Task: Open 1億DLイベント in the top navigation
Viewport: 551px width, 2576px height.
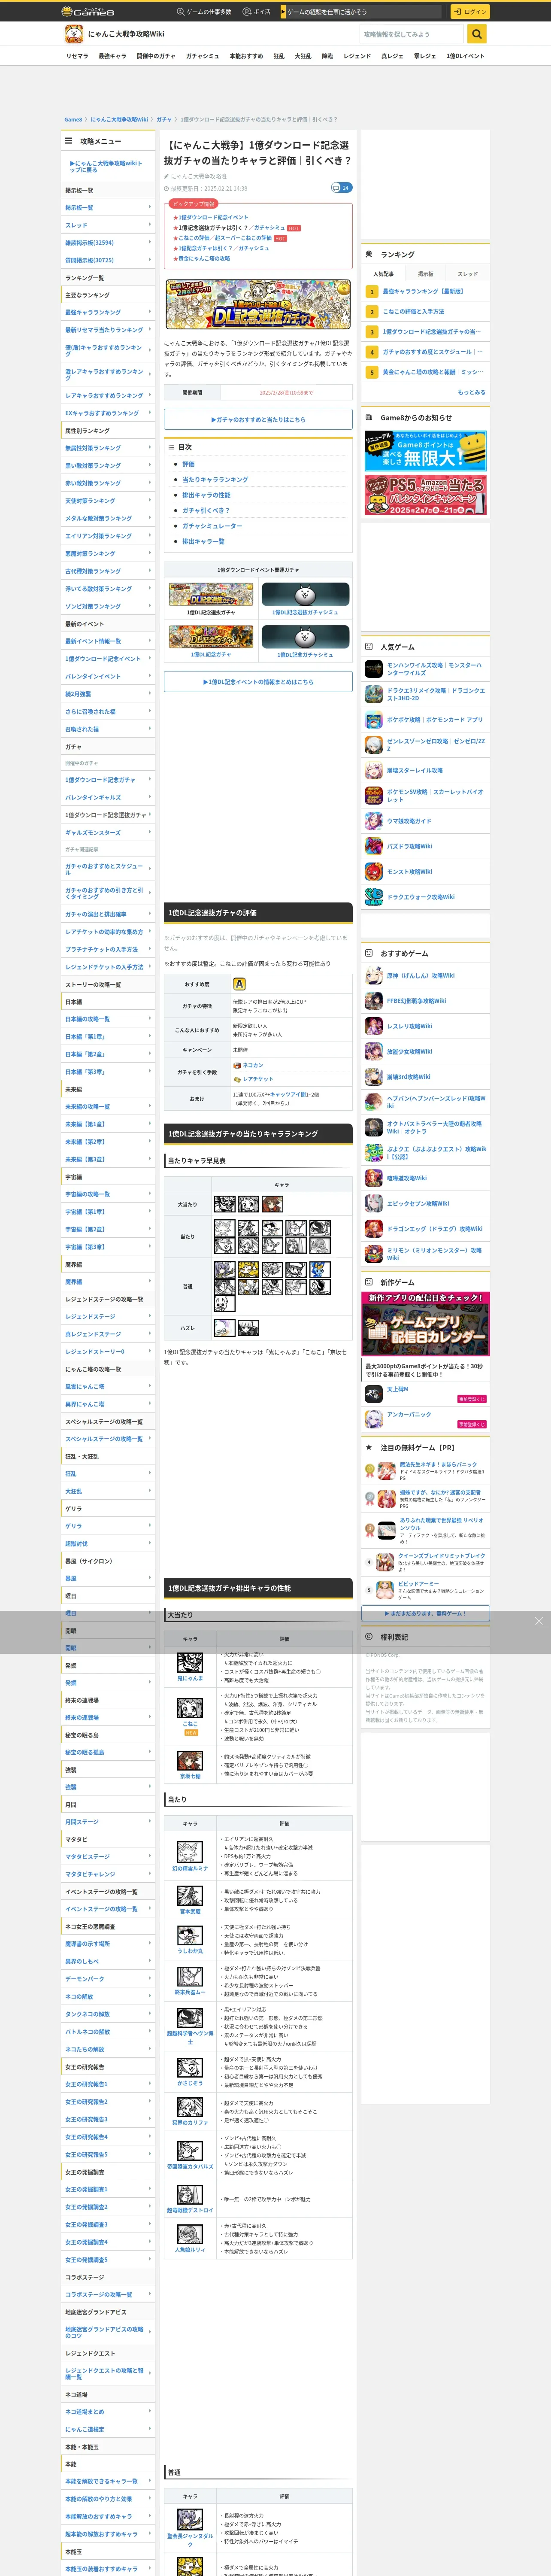Action: click(x=465, y=56)
